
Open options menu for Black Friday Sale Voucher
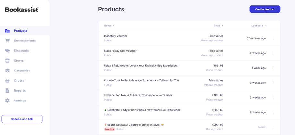[274, 53]
